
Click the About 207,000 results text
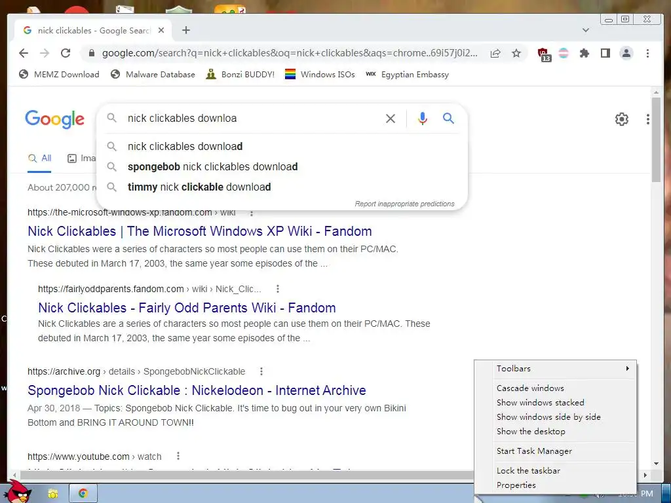[62, 188]
